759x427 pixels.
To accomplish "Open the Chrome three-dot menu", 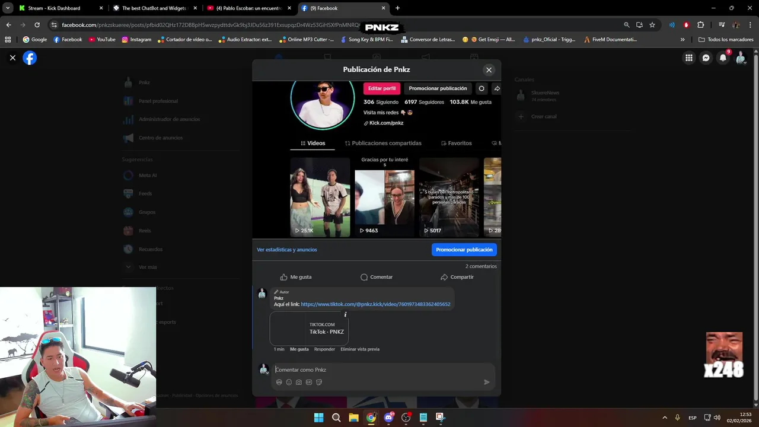I will tap(750, 25).
